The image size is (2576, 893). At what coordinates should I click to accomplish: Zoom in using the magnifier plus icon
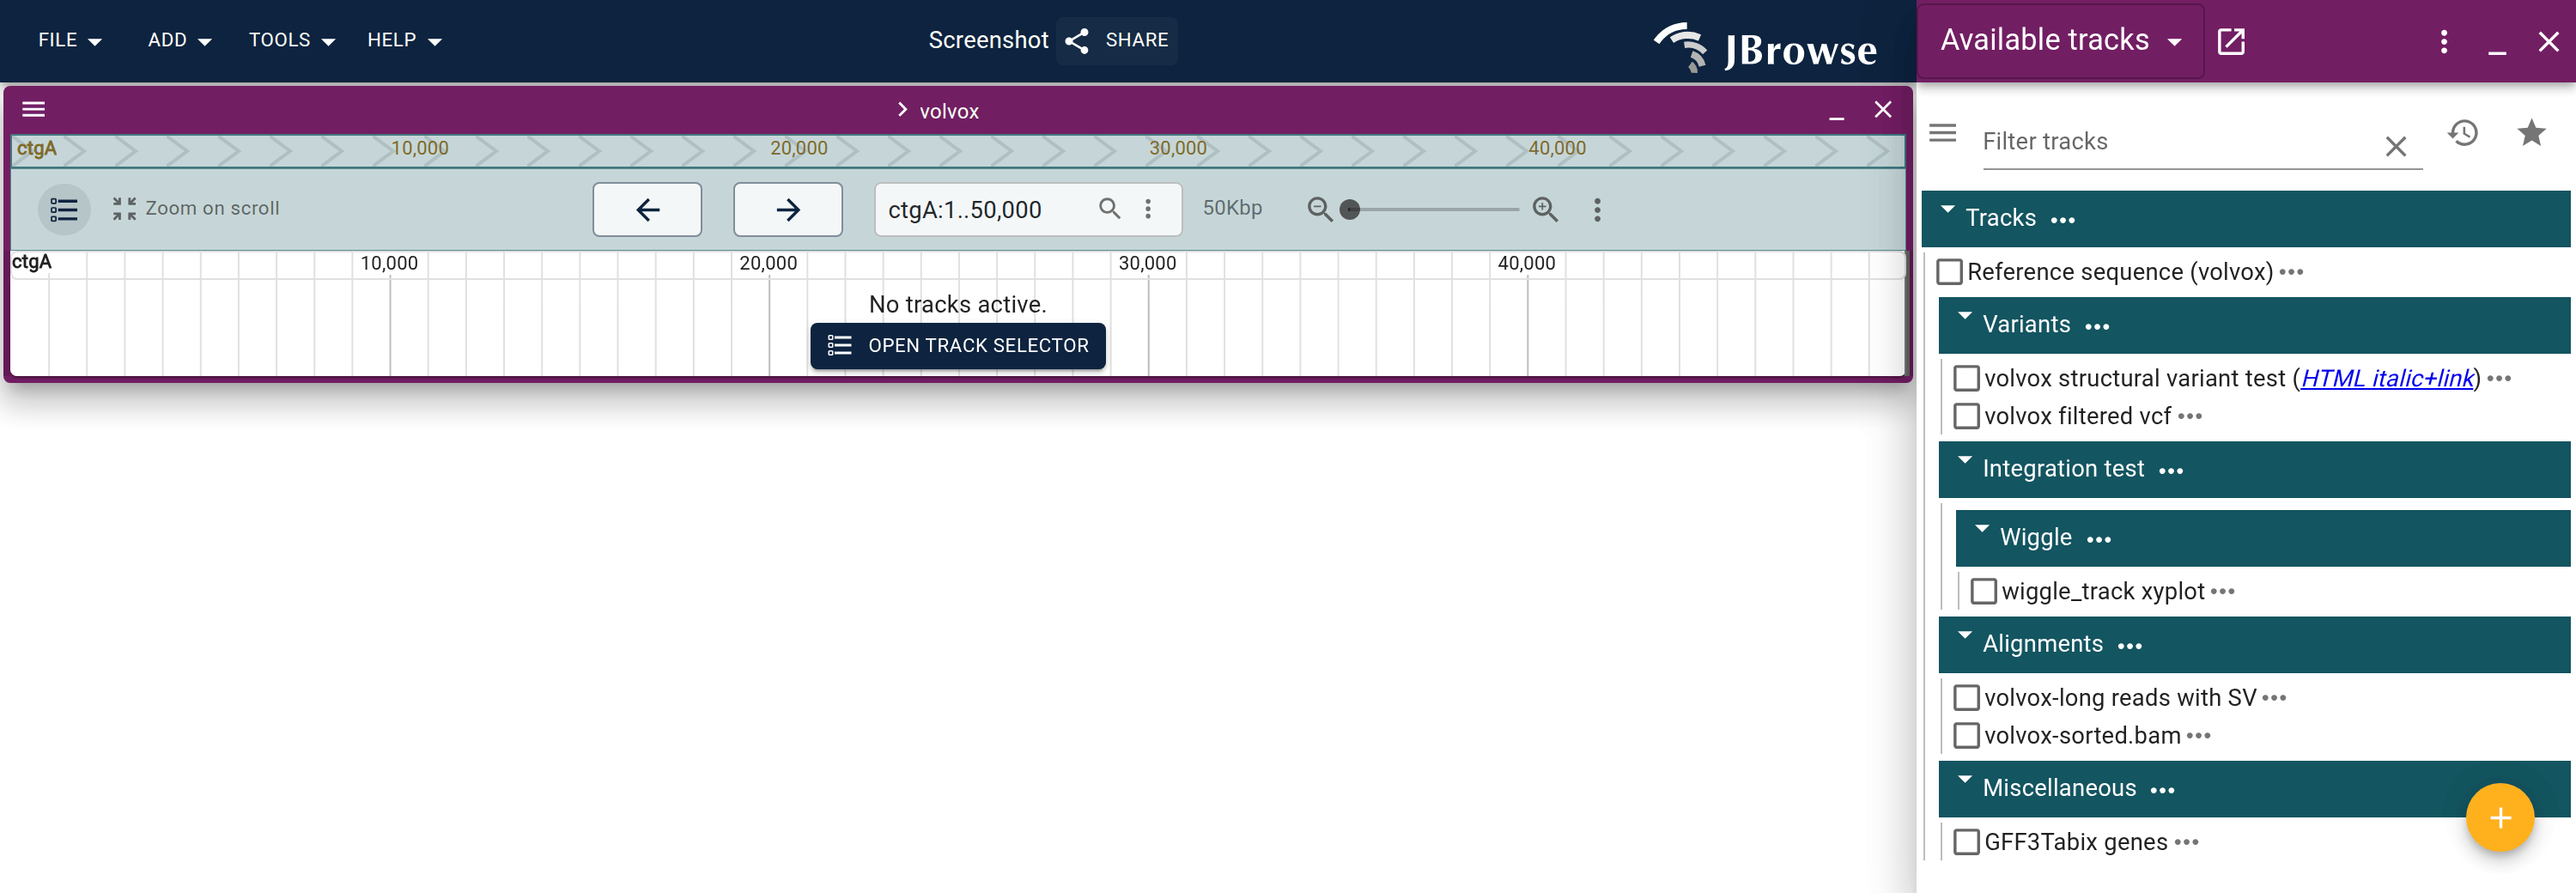pos(1545,209)
